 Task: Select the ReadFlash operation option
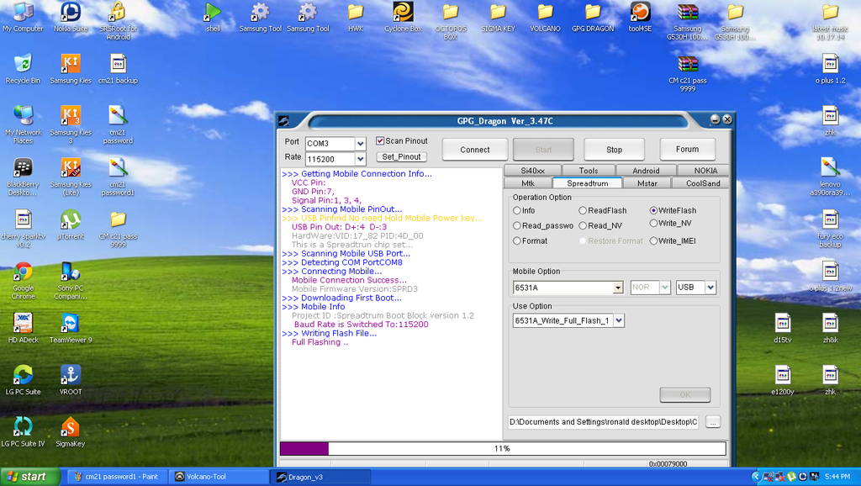click(x=583, y=210)
